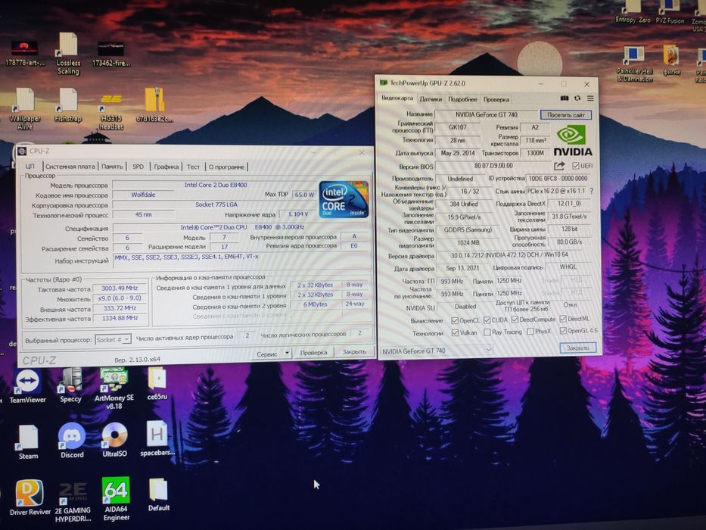
Task: Open the SPD tab in CPU-Z
Action: click(x=138, y=167)
